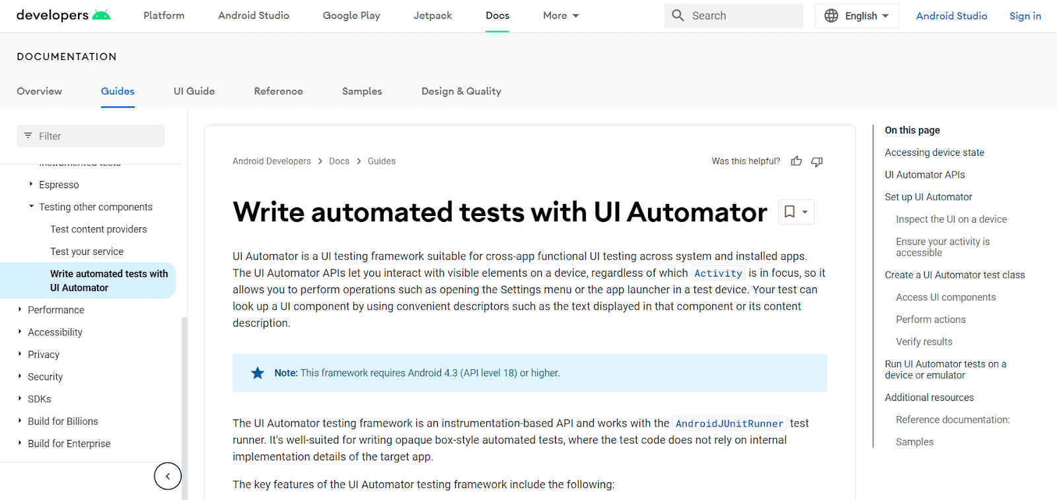Click the Android developers logo
This screenshot has height=500, width=1057.
[63, 15]
